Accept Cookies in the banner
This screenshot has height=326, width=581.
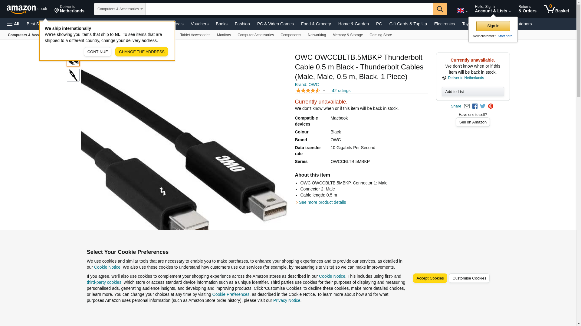430,278
